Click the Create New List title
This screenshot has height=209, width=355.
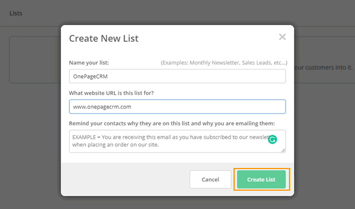tap(104, 38)
